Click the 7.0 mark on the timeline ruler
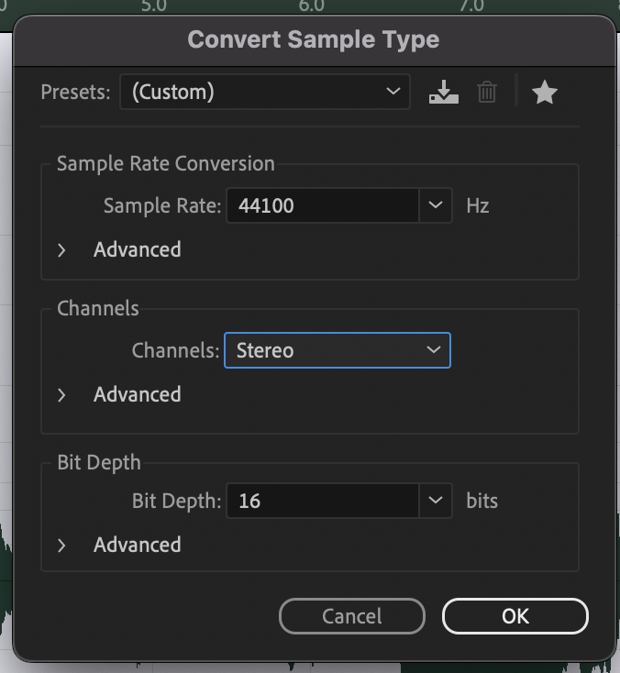 [471, 6]
